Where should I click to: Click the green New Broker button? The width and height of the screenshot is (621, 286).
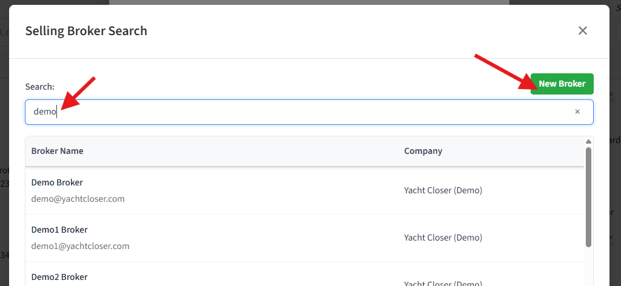coord(562,84)
